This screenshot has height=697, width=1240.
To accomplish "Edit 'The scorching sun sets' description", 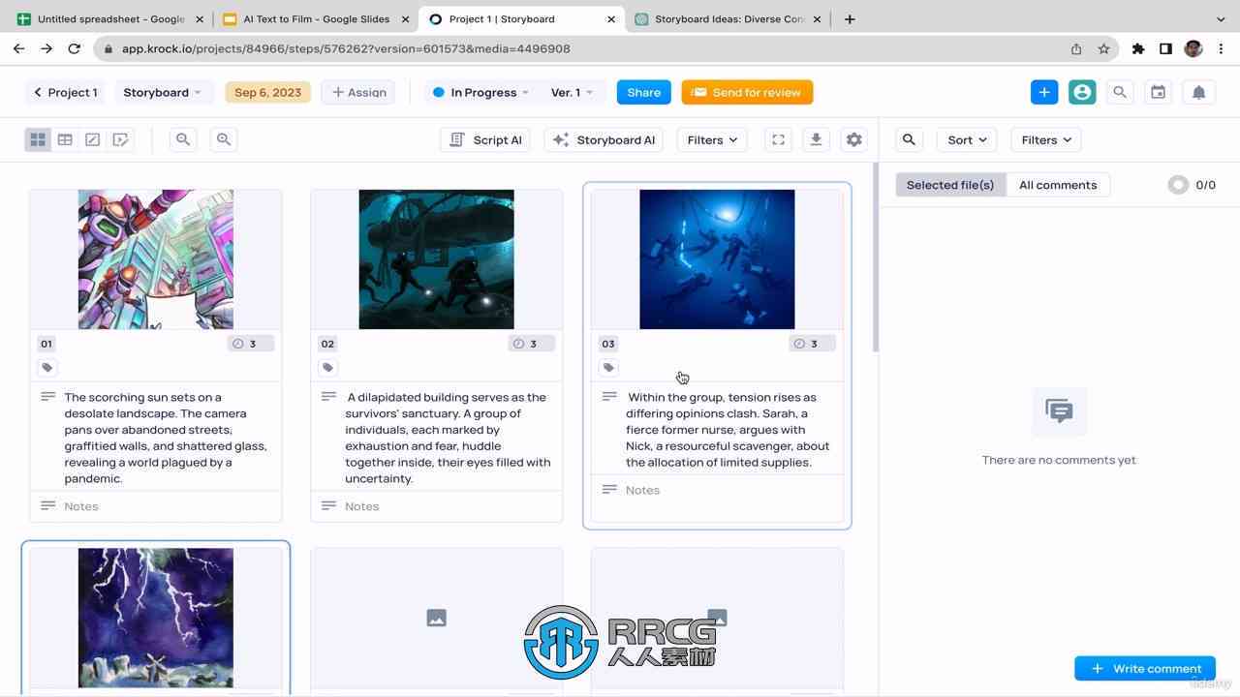I will [x=166, y=438].
